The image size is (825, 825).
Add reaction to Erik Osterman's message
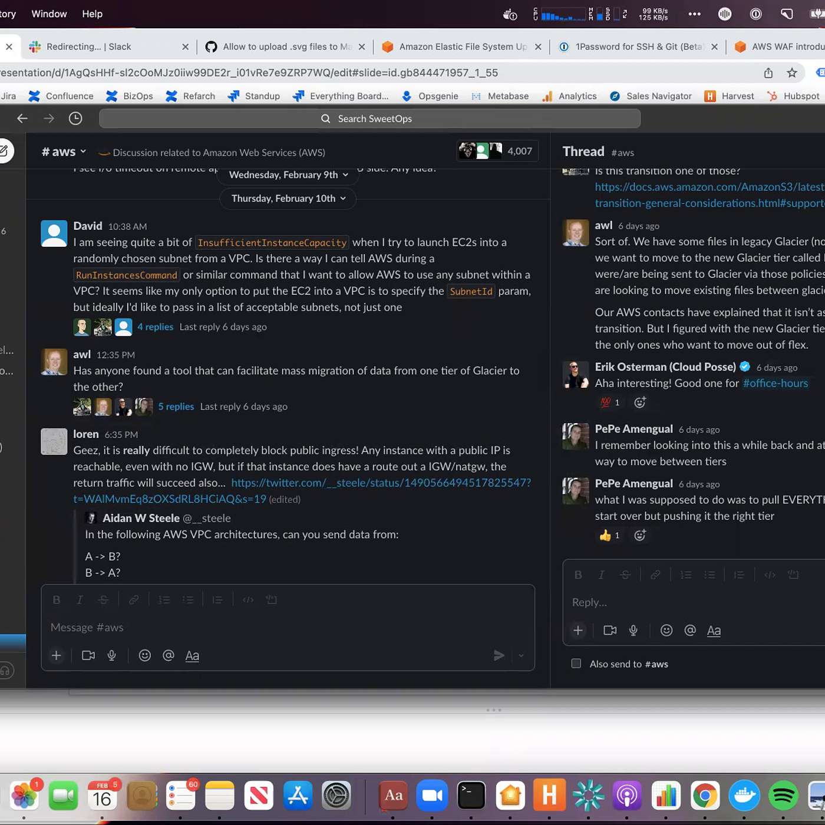pos(640,402)
